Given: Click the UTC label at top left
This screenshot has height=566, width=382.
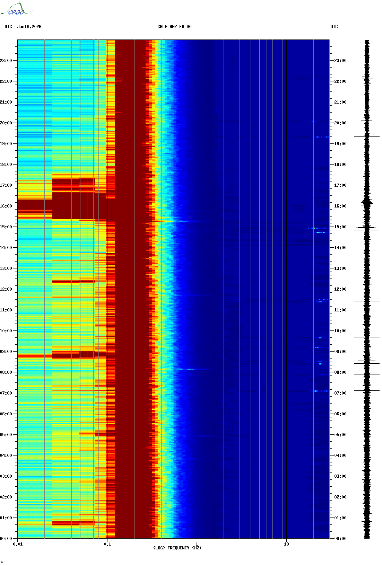Looking at the screenshot, I should (x=8, y=27).
